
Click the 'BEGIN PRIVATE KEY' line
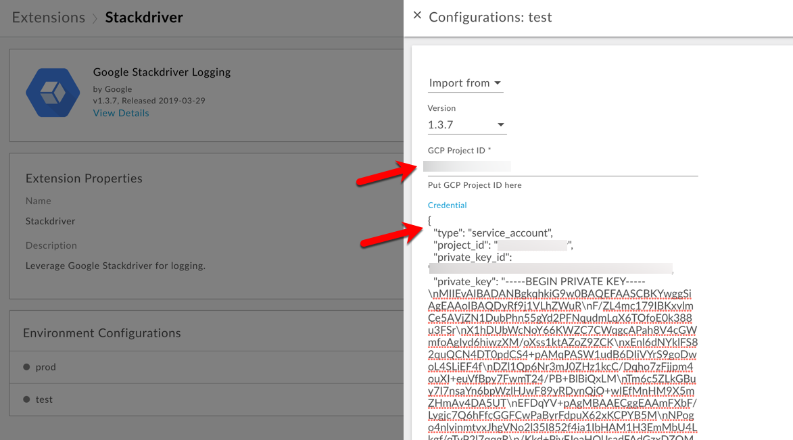point(539,282)
